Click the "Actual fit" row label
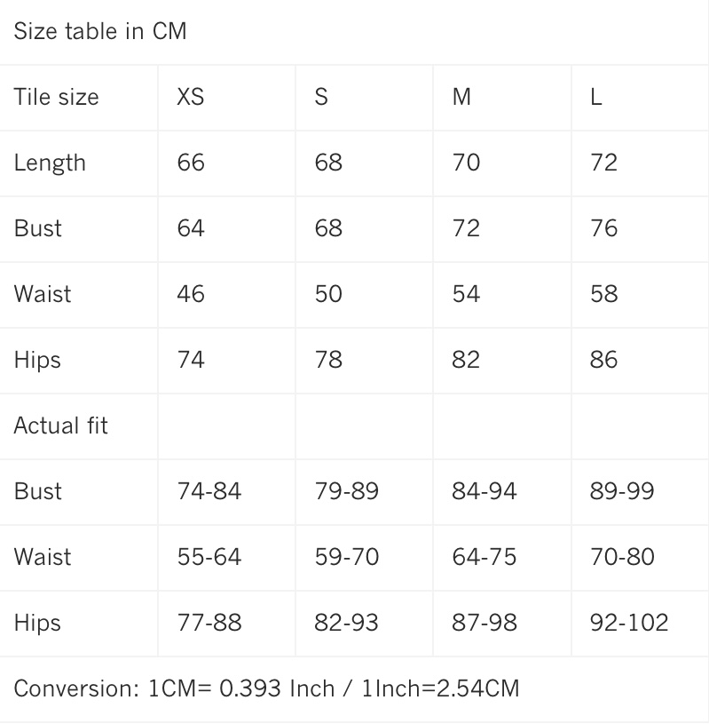709x724 pixels. click(x=61, y=426)
